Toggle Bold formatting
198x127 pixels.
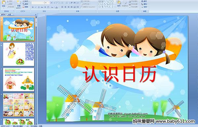(x=33, y=7)
